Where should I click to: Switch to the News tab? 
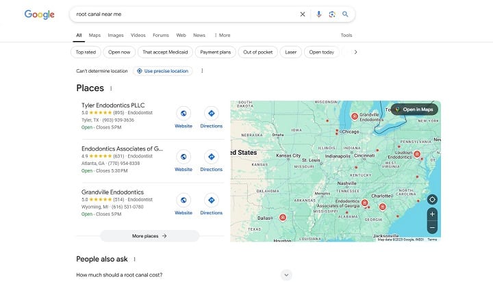[x=199, y=35]
